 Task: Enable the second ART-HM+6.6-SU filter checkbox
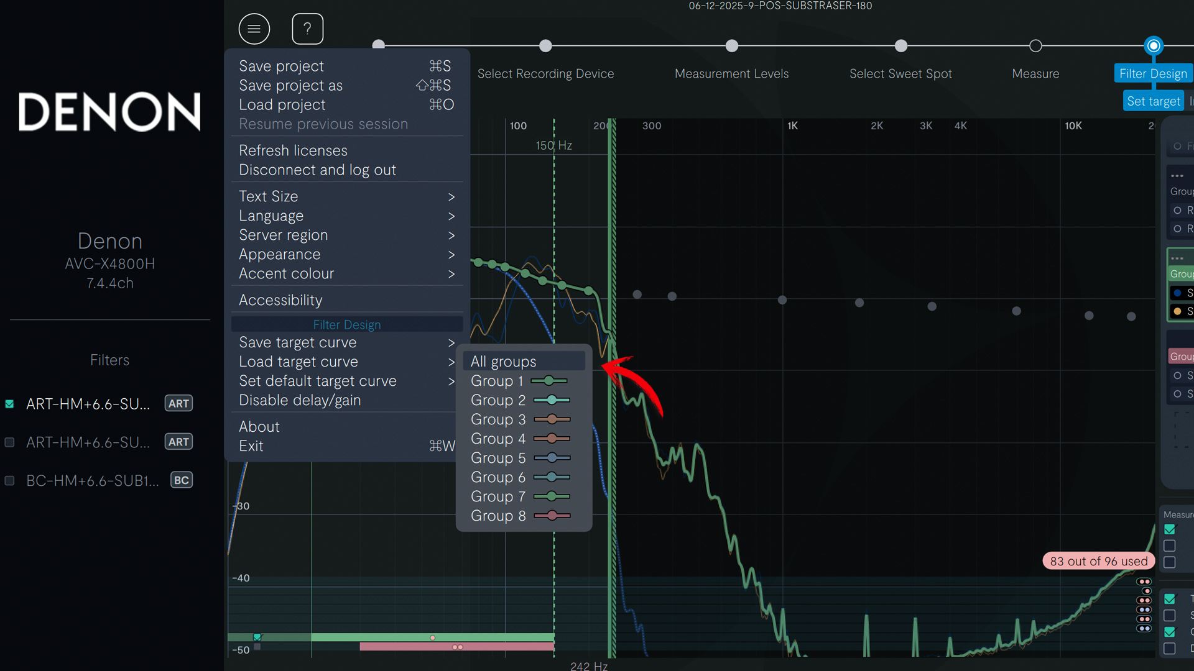(9, 442)
